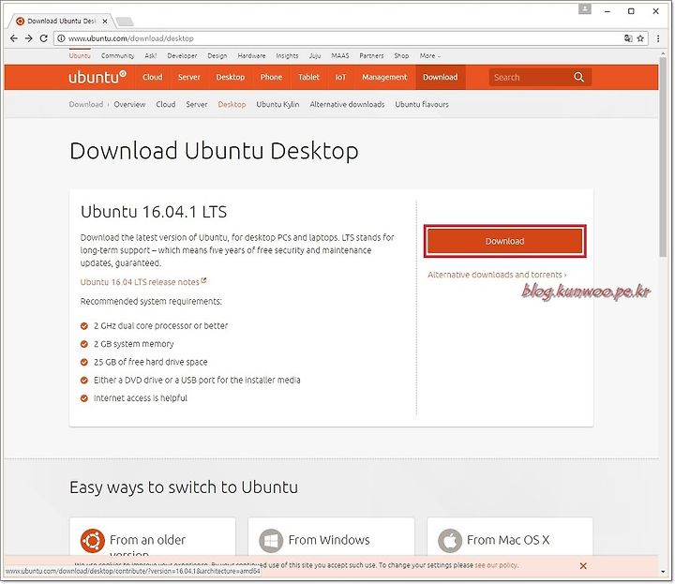Open Ubuntu 16.04 LTS release notes link
This screenshot has width=675, height=584.
coord(142,282)
